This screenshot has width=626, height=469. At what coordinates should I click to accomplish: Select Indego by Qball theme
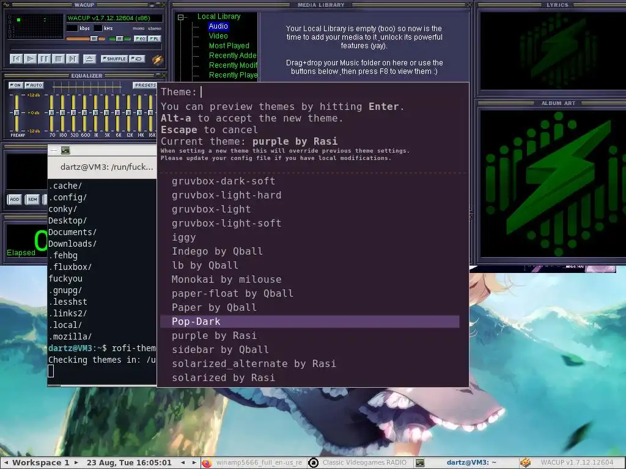[310, 251]
